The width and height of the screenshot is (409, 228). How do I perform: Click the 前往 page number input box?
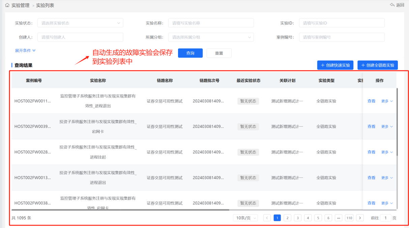(x=386, y=218)
